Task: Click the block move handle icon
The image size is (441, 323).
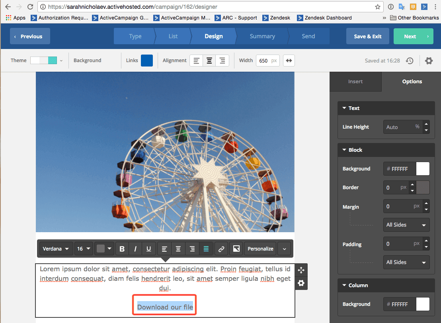Action: click(301, 270)
